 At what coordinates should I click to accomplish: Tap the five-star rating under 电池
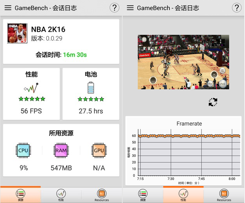91,99
